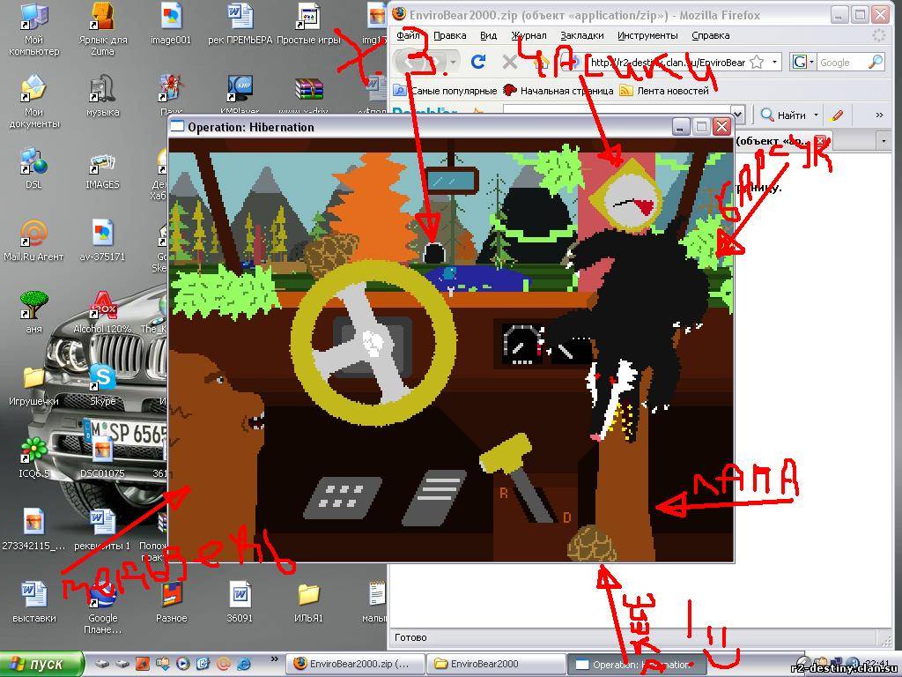Open the 36091 Word document

coord(240,602)
